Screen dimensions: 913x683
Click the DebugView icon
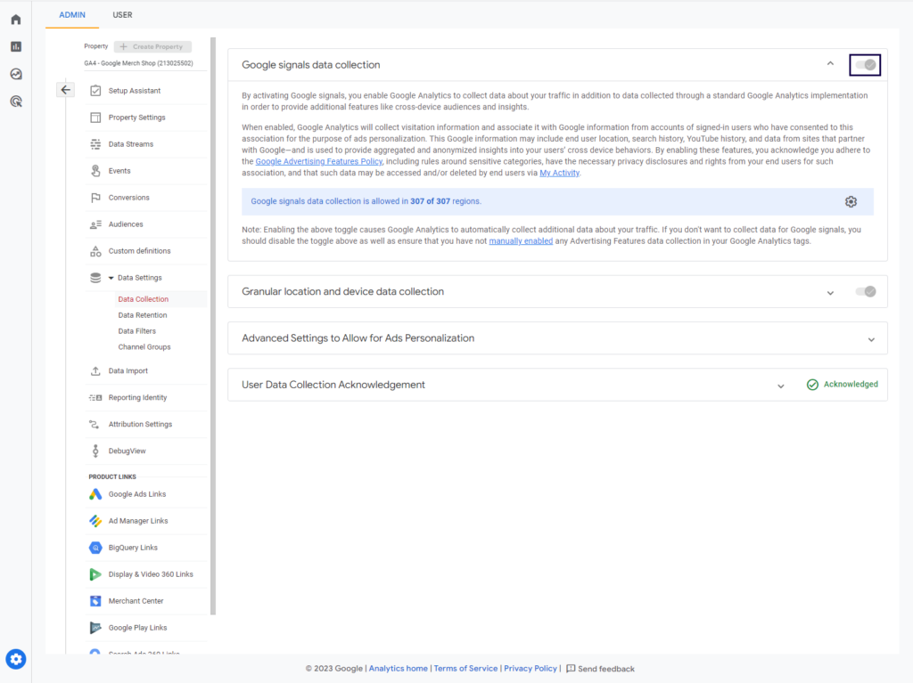(x=95, y=451)
